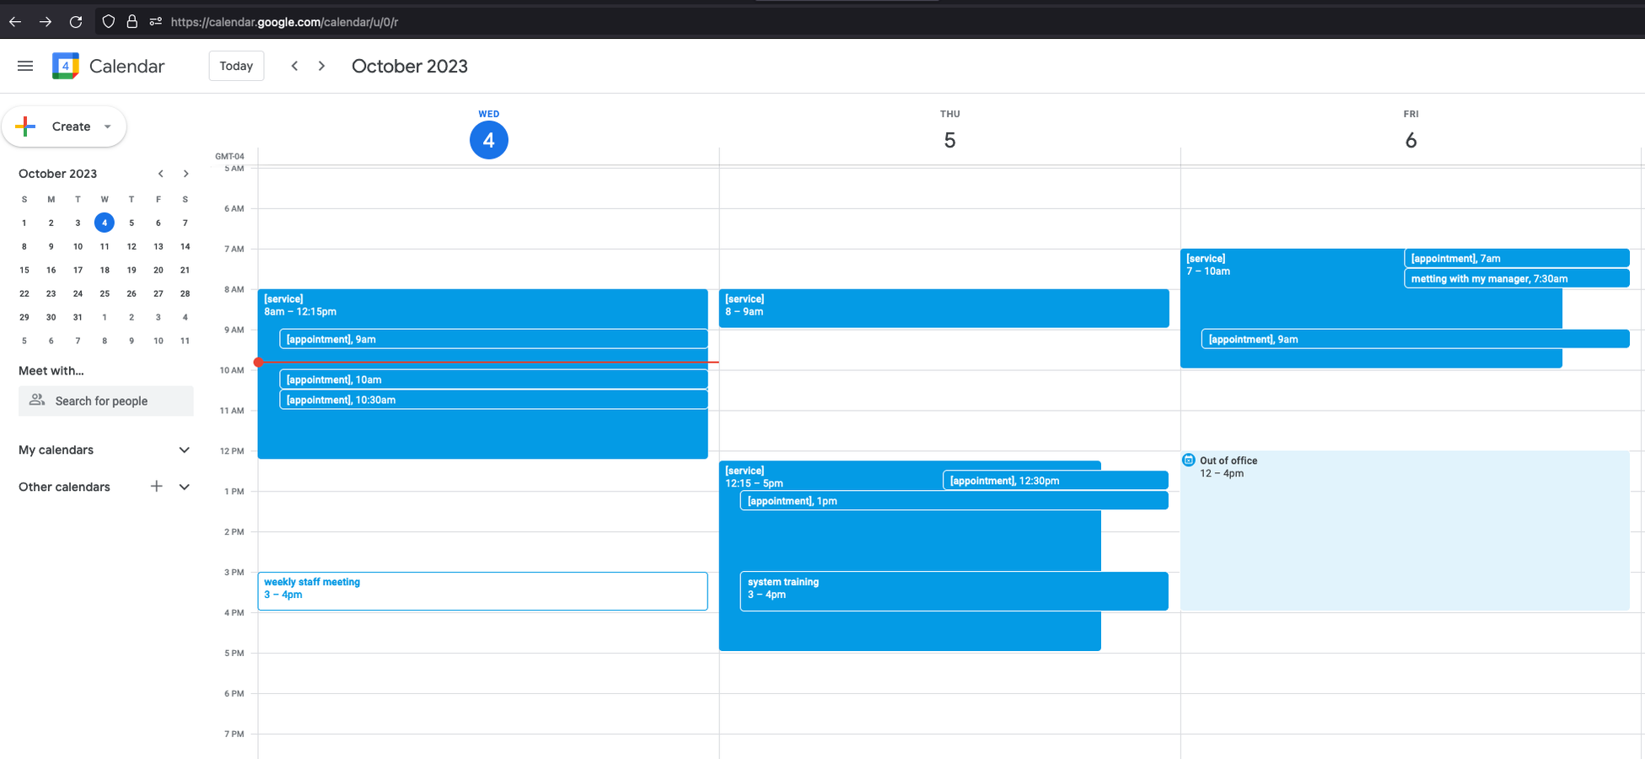Select Wednesday 4 column header
The image size is (1645, 759).
(489, 135)
